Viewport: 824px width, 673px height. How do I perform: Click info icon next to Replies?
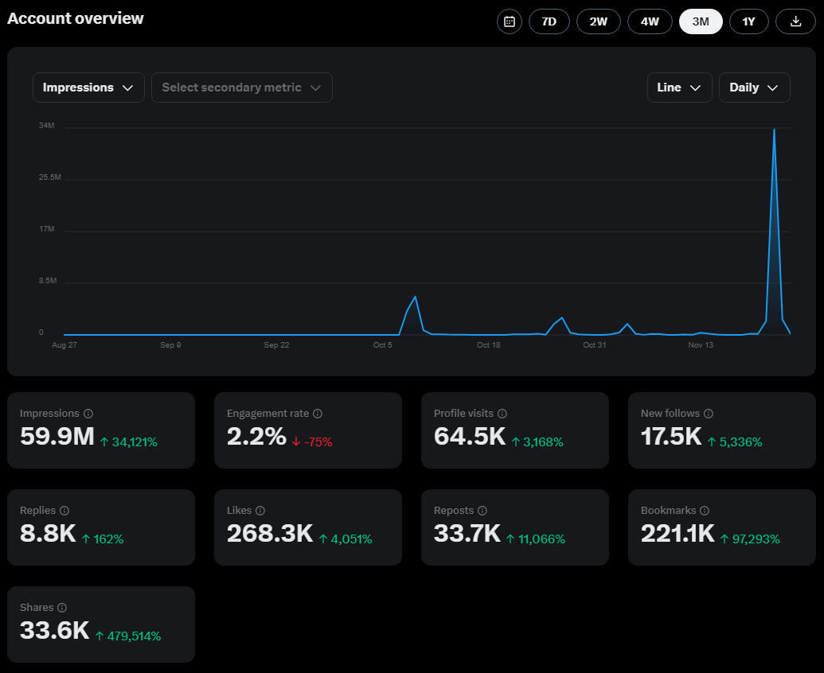64,511
